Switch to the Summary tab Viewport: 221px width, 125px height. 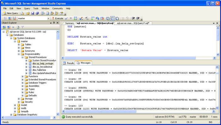[x=69, y=23]
